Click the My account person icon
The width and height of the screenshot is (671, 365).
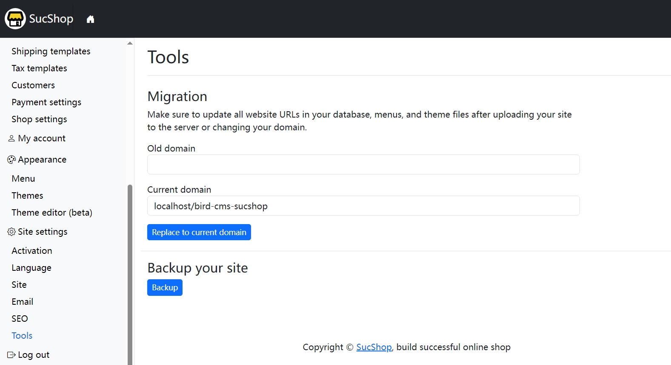(x=11, y=138)
